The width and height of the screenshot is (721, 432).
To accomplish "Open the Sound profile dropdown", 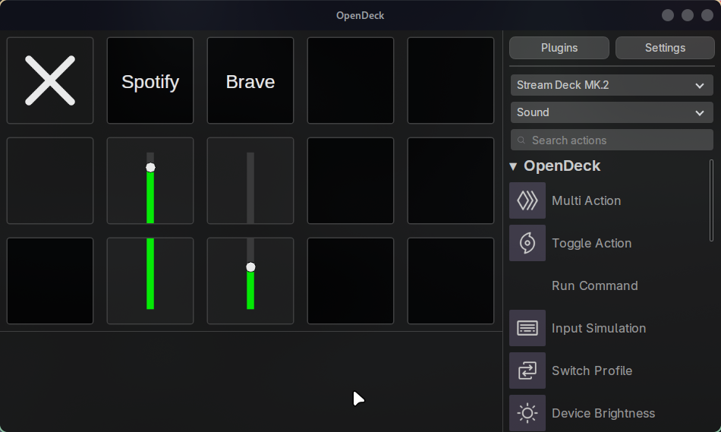I will click(612, 112).
